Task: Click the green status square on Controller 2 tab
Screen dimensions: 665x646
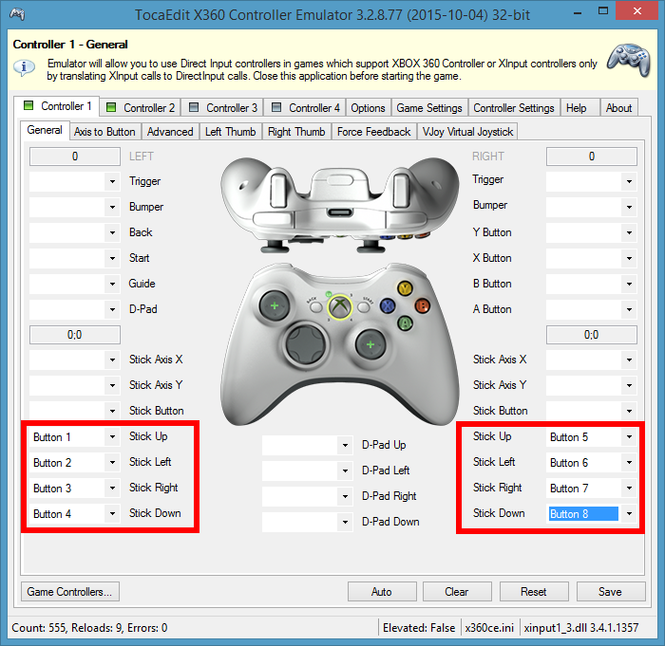Action: pos(111,107)
